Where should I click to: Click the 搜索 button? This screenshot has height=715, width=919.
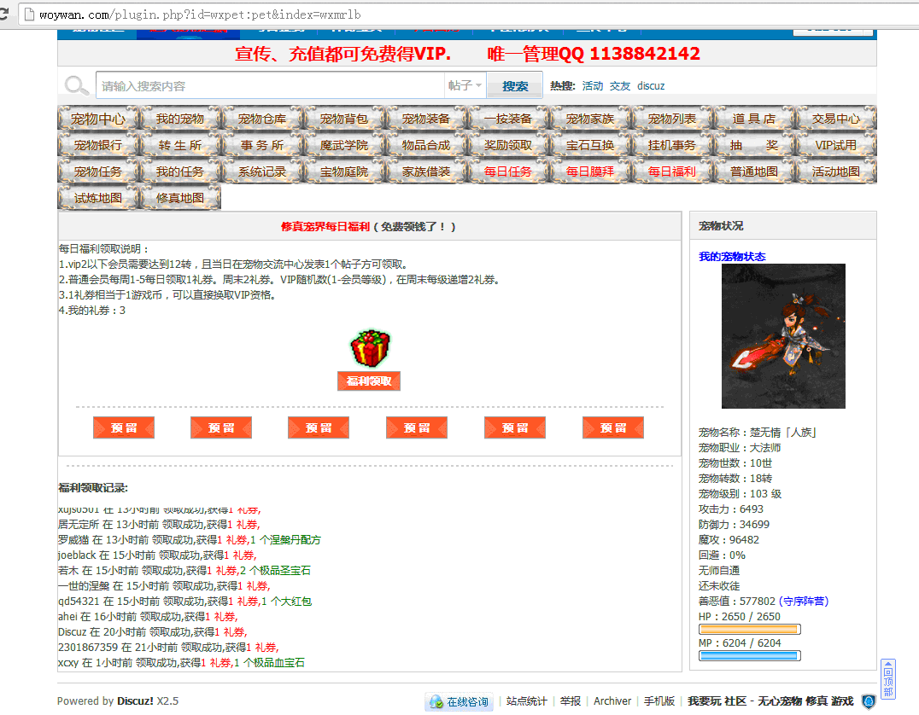515,85
